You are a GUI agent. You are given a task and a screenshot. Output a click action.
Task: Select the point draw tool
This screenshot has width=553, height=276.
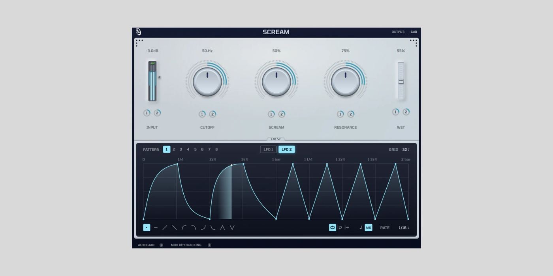[147, 228]
